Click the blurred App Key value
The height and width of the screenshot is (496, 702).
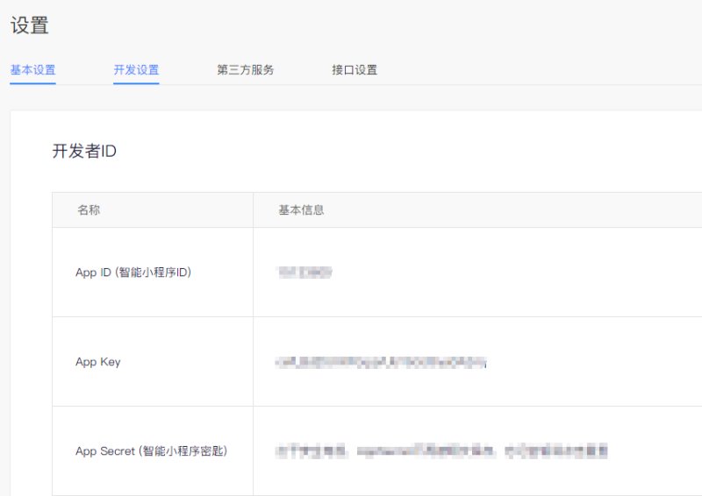pos(381,362)
